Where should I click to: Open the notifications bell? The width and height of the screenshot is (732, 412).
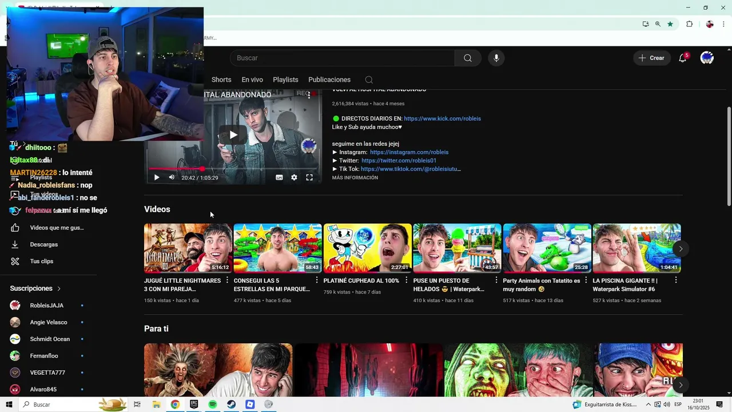pyautogui.click(x=683, y=58)
